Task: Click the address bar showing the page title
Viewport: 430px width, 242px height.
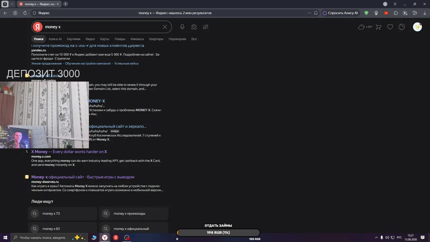Action: [x=175, y=13]
